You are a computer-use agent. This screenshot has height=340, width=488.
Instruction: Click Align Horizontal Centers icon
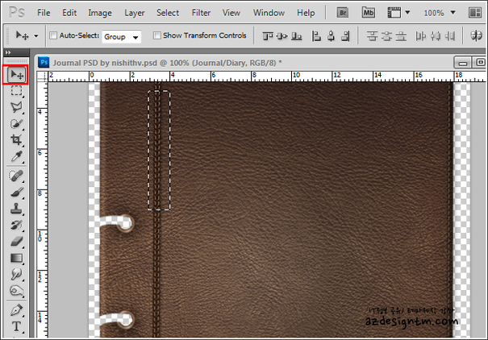332,36
